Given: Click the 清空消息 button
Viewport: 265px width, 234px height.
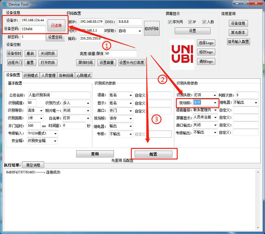Looking at the screenshot, I should pos(33,165).
